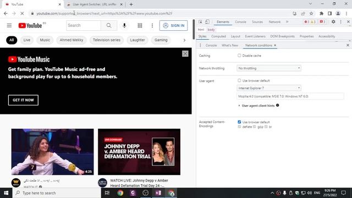Share this page from the address bar
352x198 pixels.
click(x=303, y=13)
